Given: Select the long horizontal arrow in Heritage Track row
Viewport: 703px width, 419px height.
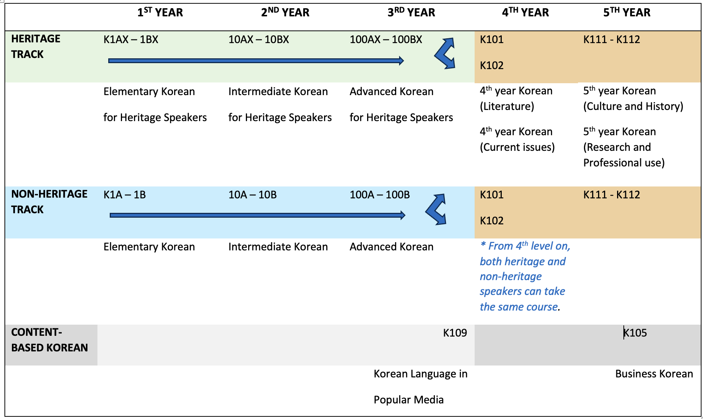Looking at the screenshot, I should point(256,61).
